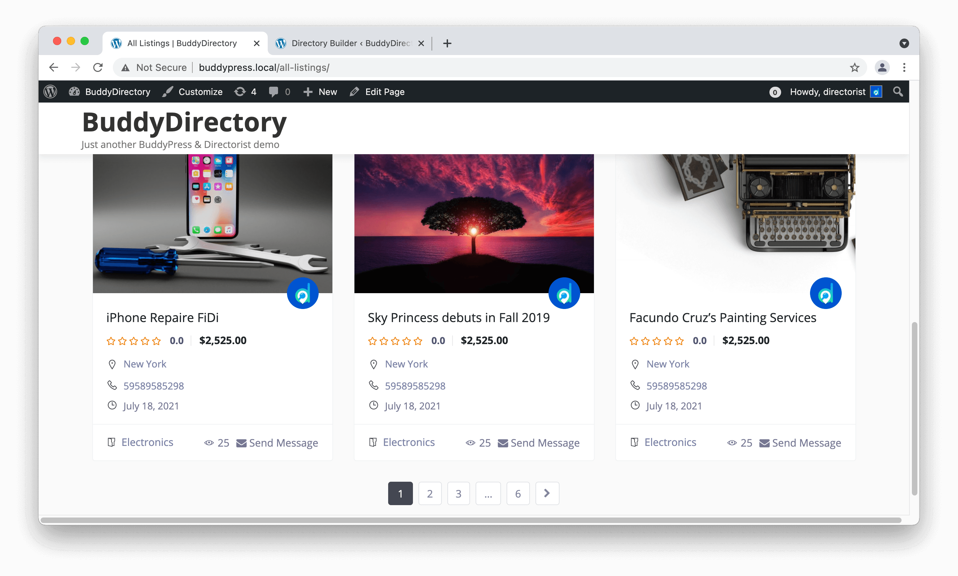Open the browser downloads chevron at top right
This screenshot has height=576, width=958.
[905, 43]
